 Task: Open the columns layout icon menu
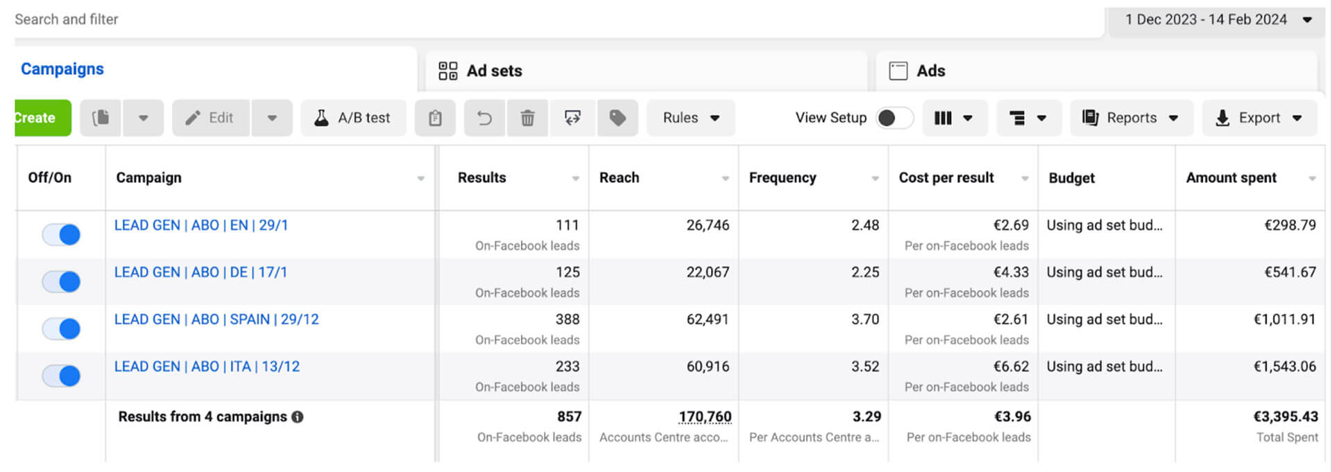coord(953,118)
